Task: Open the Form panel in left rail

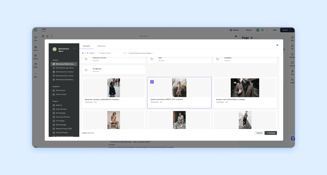Action: click(x=35, y=38)
